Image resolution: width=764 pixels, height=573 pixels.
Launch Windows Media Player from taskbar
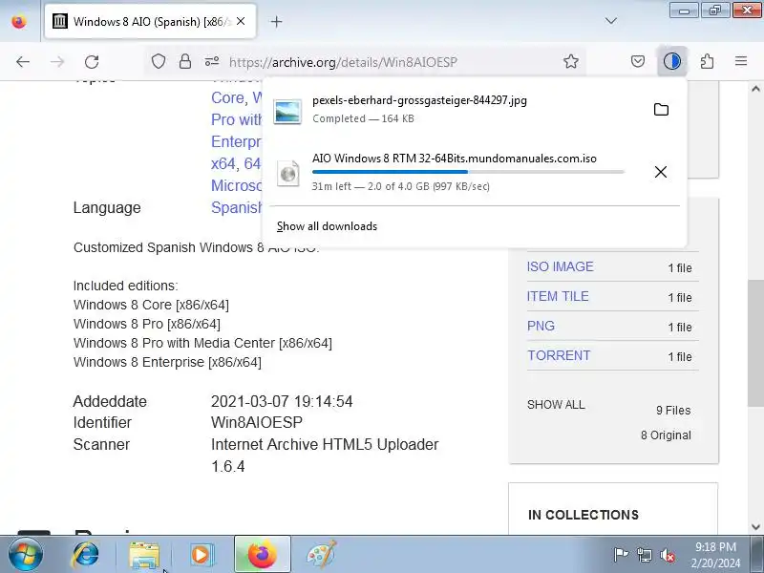(202, 555)
